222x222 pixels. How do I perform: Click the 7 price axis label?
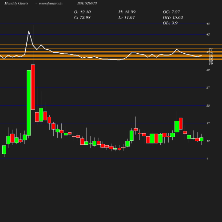(207, 159)
